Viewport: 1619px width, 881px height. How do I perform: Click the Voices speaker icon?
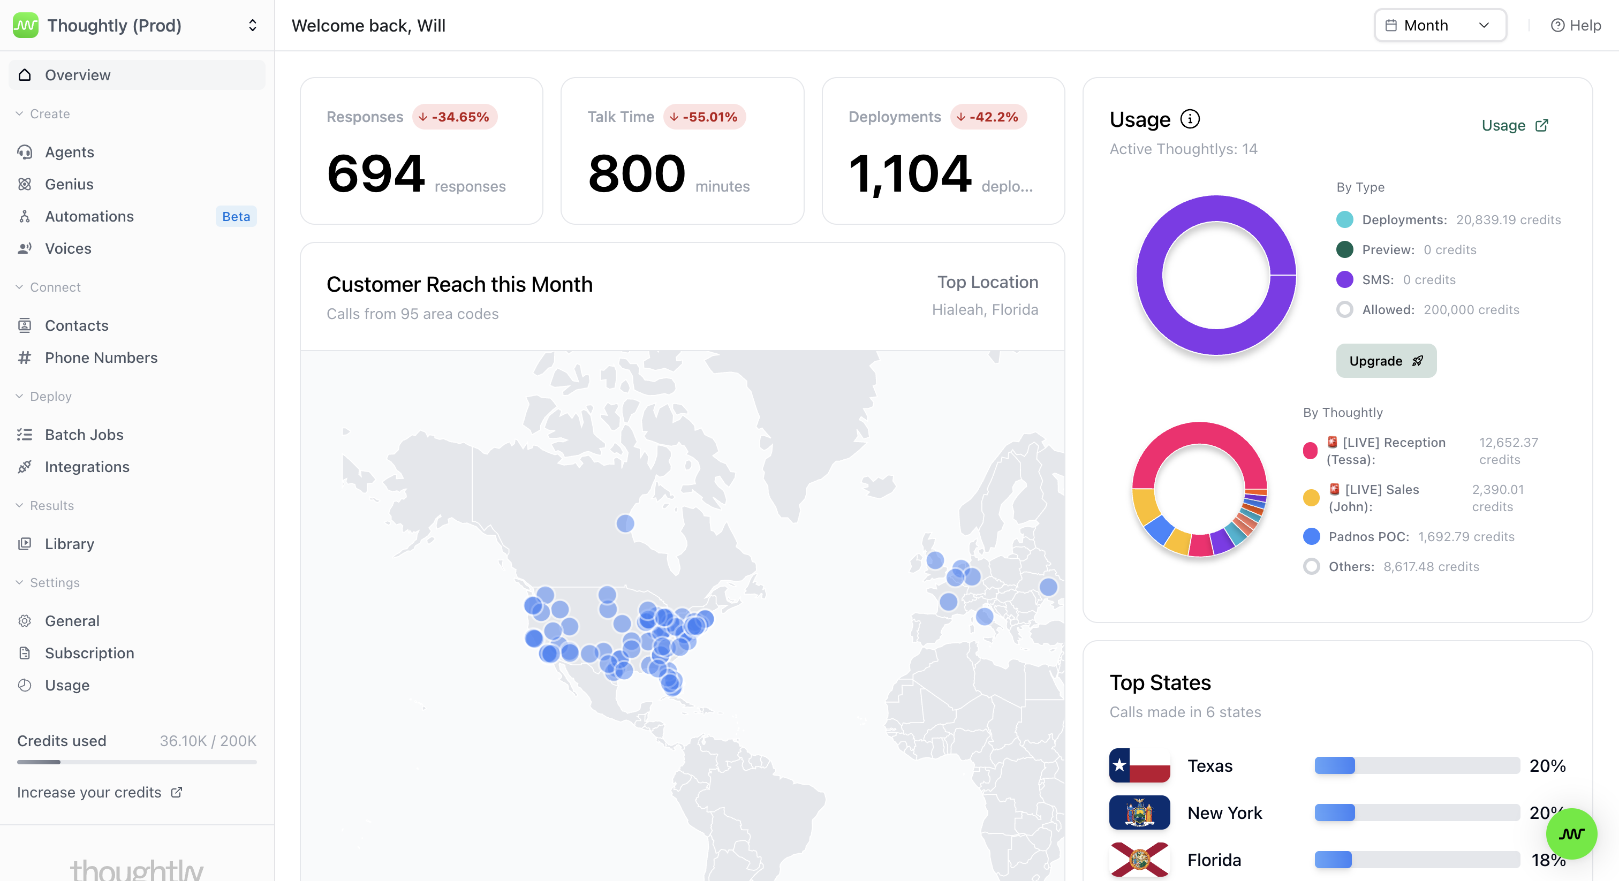25,248
